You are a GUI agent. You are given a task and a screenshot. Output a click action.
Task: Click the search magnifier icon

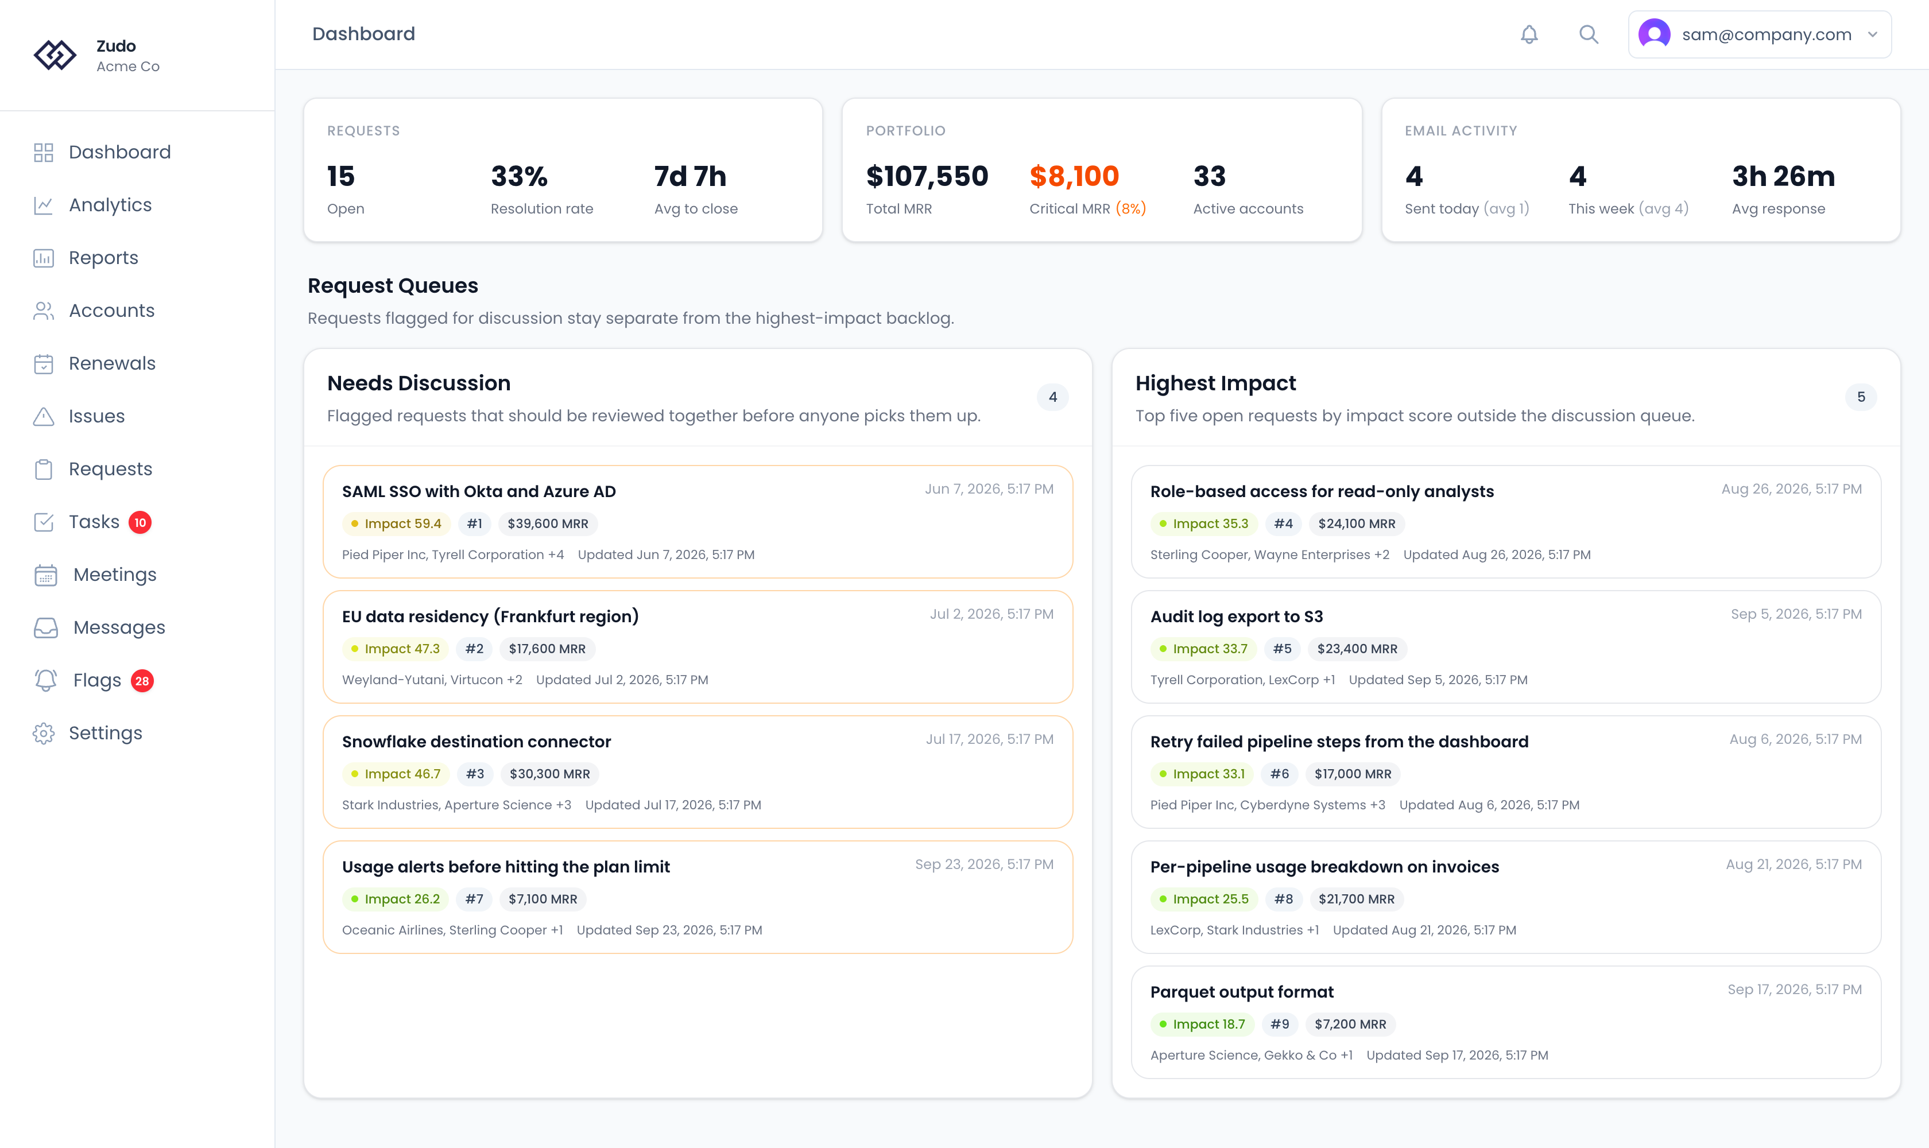click(x=1589, y=34)
